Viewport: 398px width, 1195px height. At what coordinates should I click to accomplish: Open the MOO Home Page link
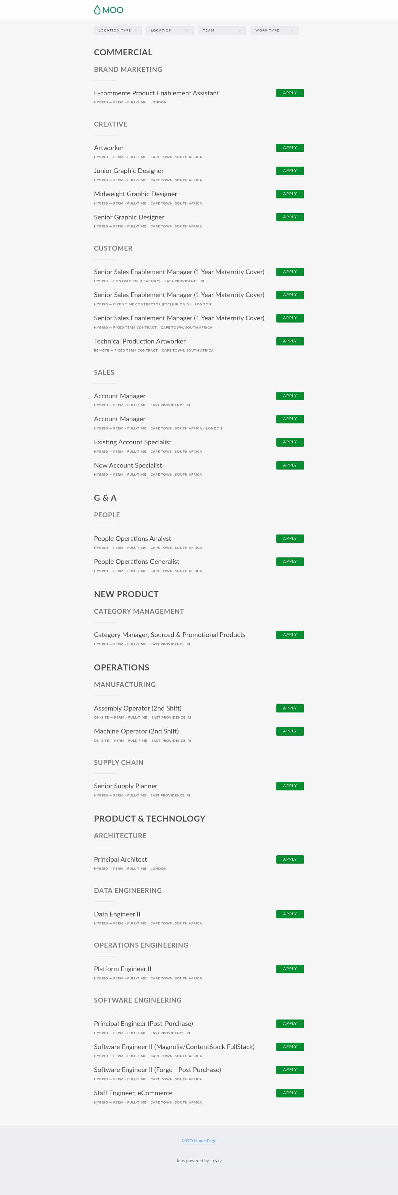point(198,1141)
